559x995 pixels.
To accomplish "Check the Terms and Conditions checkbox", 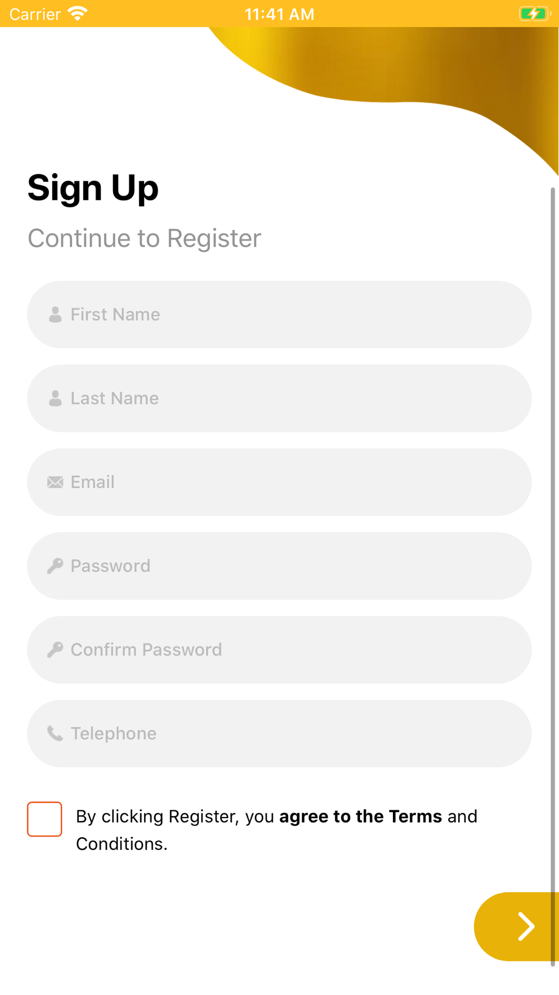I will click(x=45, y=819).
